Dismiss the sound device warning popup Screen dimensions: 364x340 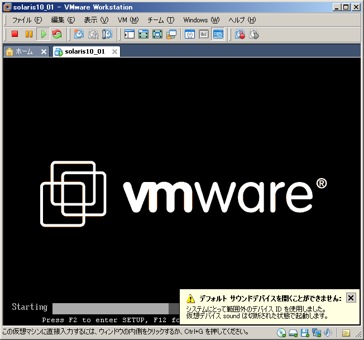pos(351,298)
